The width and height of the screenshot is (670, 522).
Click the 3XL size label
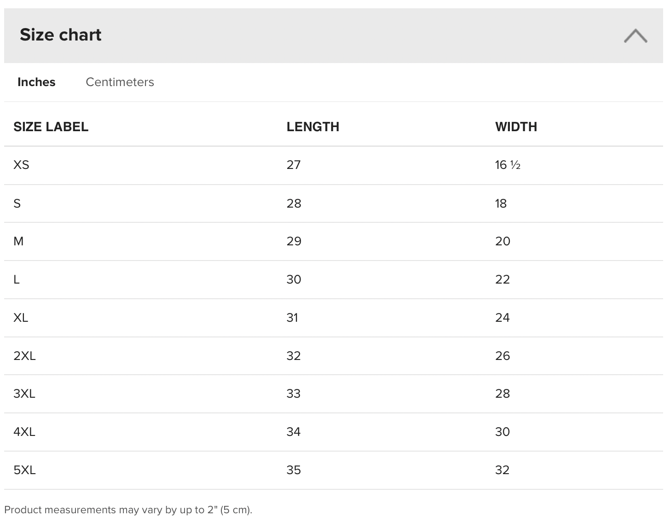click(24, 394)
